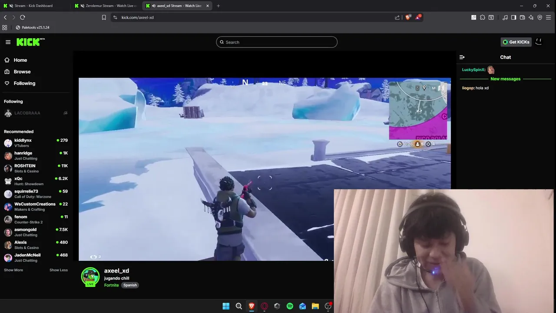This screenshot has width=556, height=313.
Task: Toggle the browser sidebar panel icon
Action: [513, 17]
